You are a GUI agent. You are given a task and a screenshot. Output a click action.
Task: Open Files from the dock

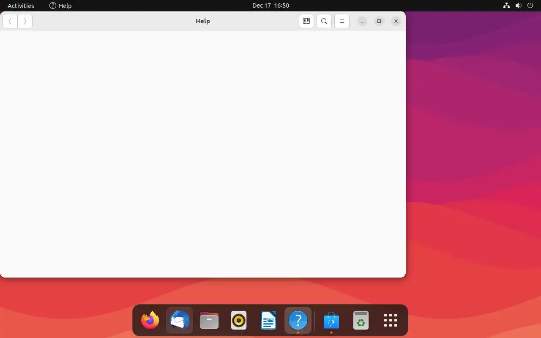(209, 321)
